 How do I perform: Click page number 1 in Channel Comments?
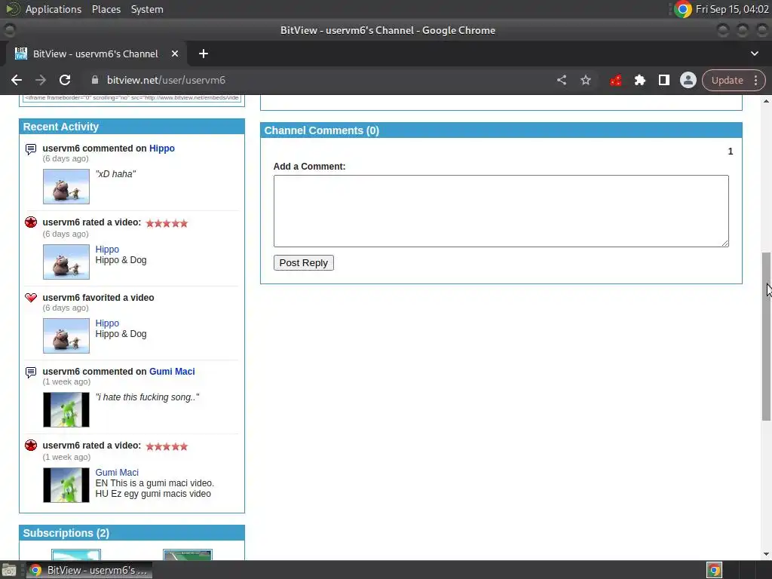click(x=730, y=152)
